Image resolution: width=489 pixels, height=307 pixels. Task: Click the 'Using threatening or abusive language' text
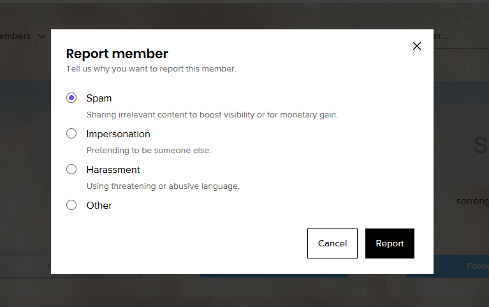163,186
